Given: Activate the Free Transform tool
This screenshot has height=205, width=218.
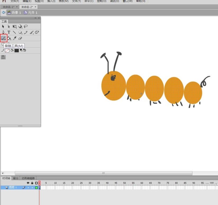Looking at the screenshot, I should tap(14, 26).
